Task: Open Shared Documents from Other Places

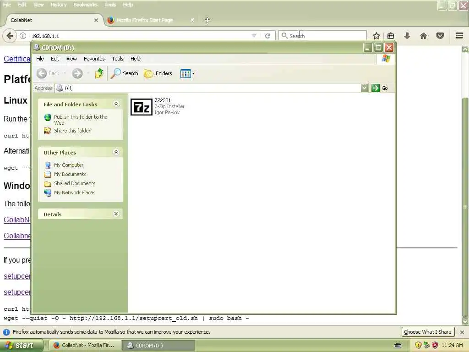Action: 75,183
